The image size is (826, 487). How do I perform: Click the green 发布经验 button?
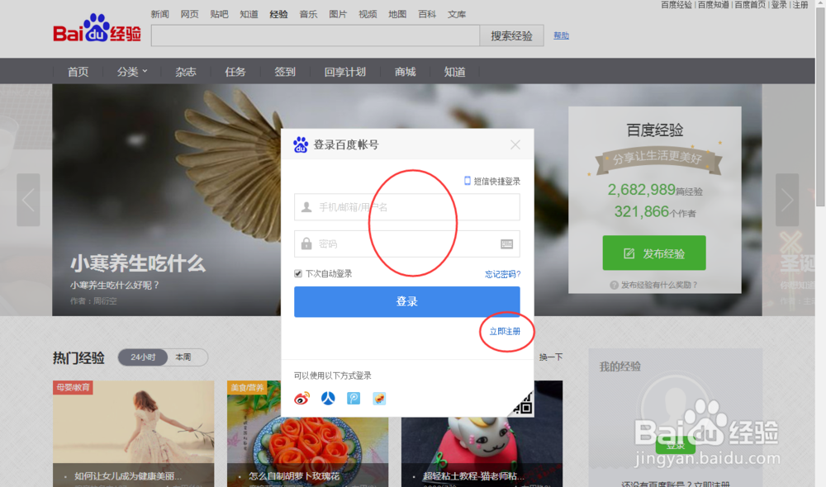click(x=654, y=253)
